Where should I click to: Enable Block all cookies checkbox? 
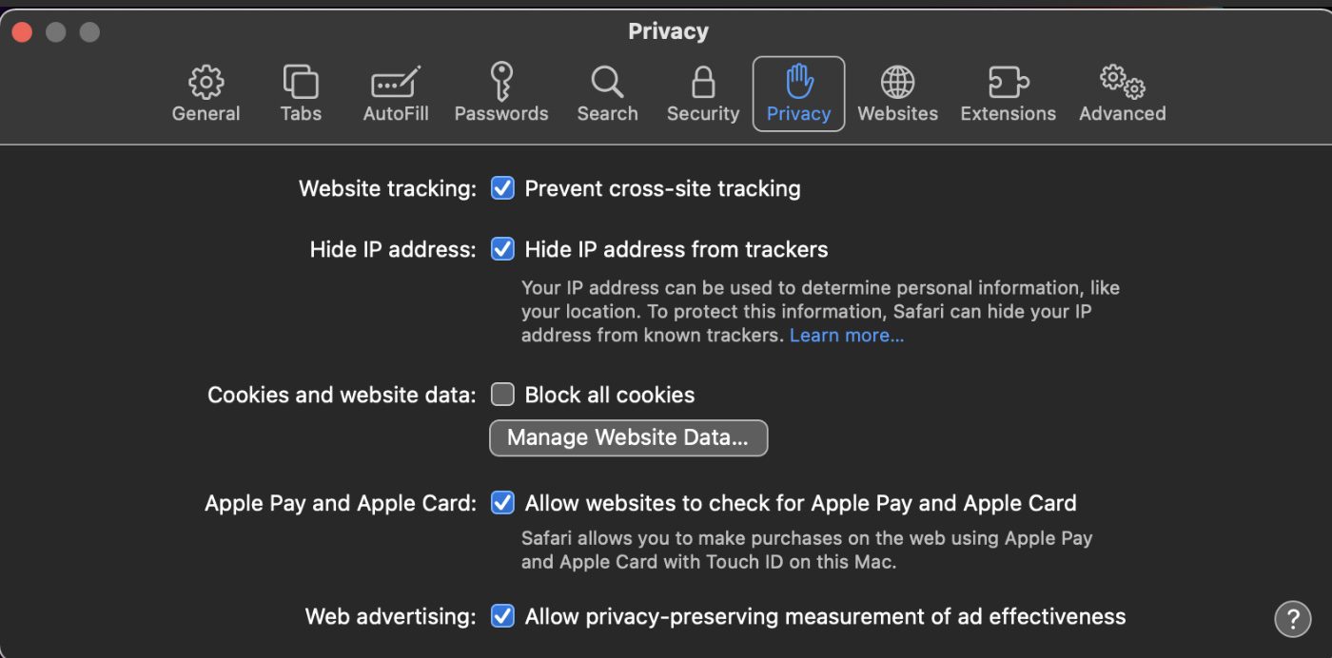pos(502,395)
